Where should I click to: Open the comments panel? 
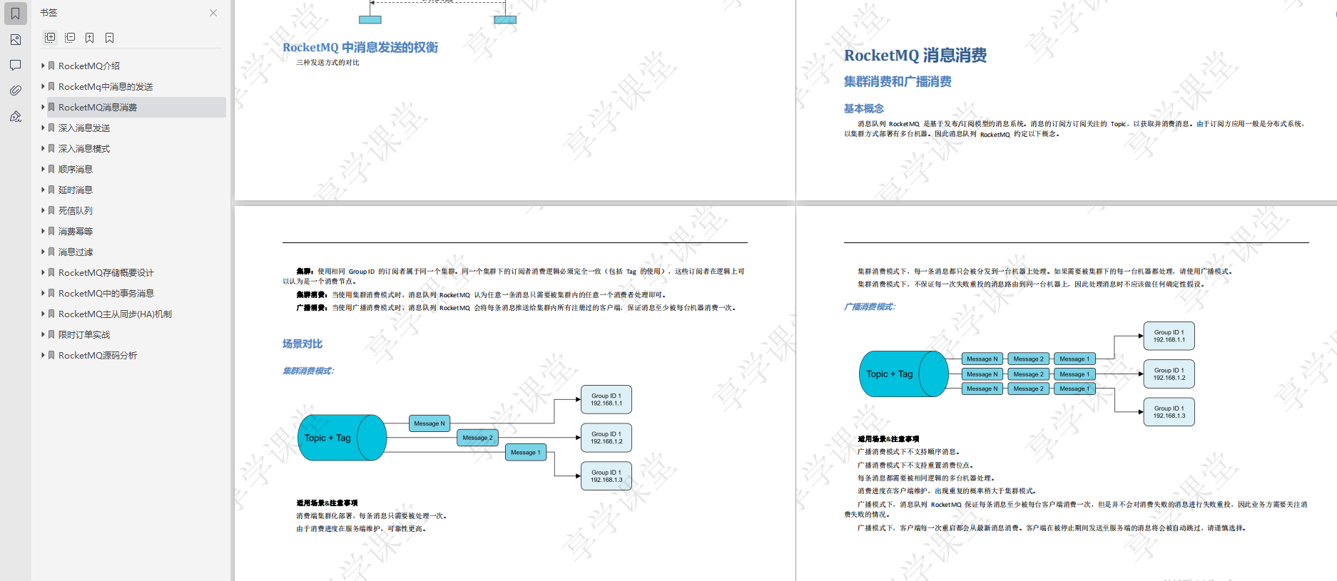pos(15,65)
